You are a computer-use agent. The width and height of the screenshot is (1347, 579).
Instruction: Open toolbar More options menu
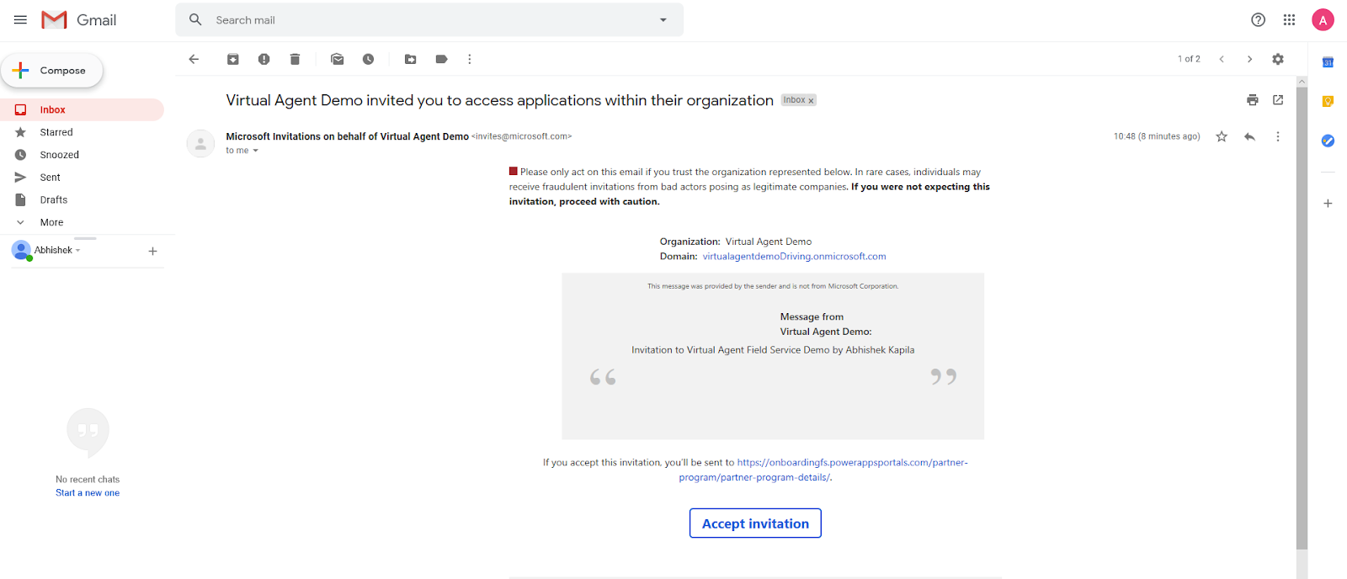click(470, 59)
